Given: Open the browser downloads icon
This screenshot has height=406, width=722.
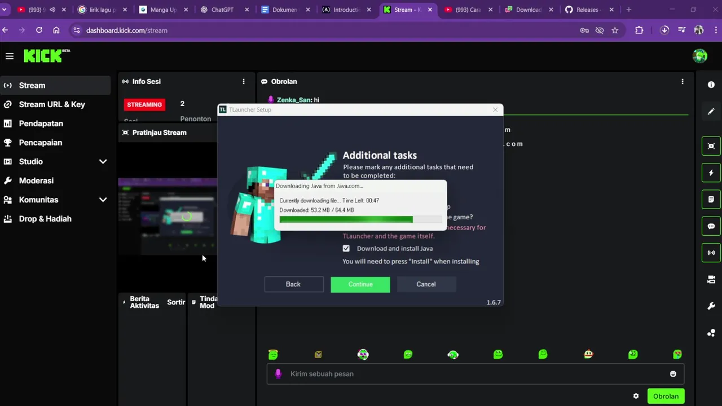Looking at the screenshot, I should tap(664, 30).
